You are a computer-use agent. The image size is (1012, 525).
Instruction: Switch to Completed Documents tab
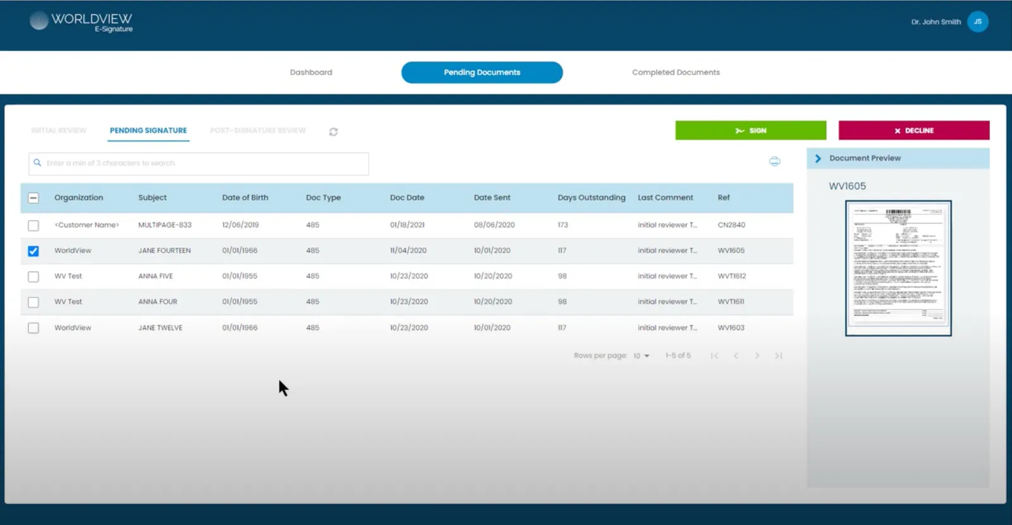676,73
